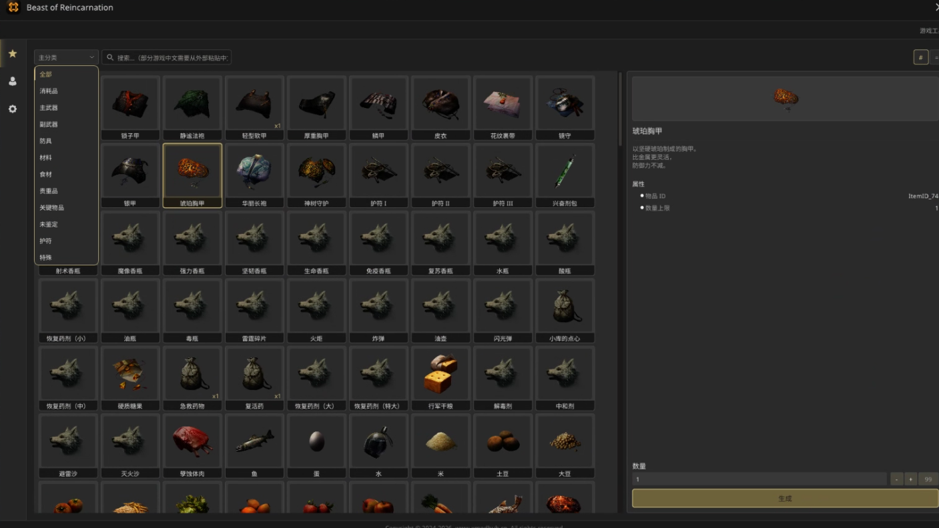The height and width of the screenshot is (528, 939).
Task: Select the 急救药物 pouch item
Action: [192, 378]
